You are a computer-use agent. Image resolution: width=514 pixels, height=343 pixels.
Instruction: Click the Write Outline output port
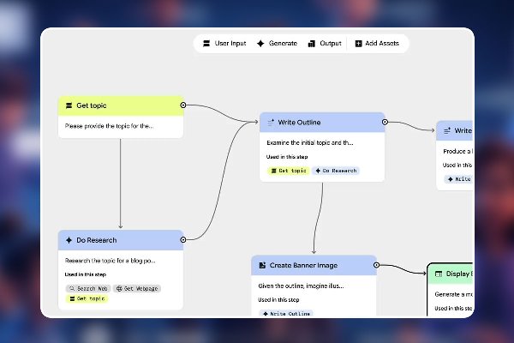385,122
